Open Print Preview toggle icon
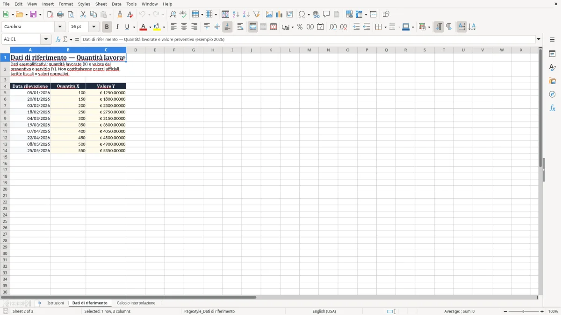Viewport: 561px width, 315px height. (71, 14)
